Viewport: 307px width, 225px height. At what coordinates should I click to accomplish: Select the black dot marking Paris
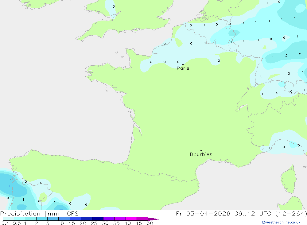point(183,64)
